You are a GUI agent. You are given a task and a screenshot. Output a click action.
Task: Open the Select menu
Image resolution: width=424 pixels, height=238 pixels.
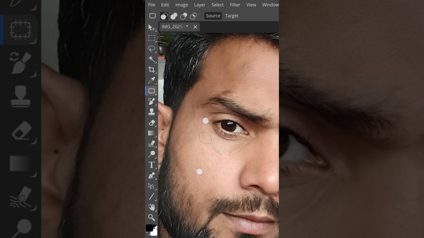pos(218,5)
